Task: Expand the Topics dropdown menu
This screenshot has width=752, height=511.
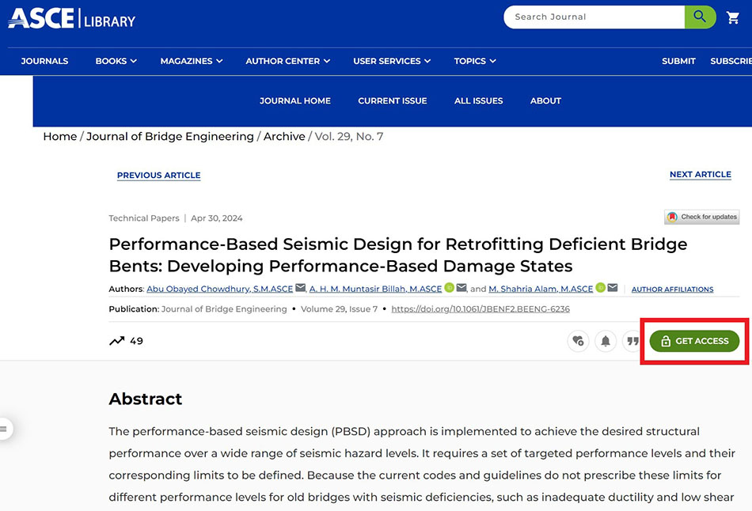Action: tap(475, 61)
